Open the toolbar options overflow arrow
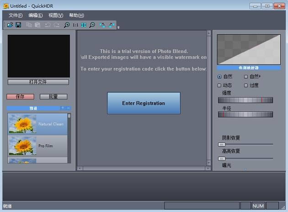This screenshot has height=212, width=288. (118, 27)
